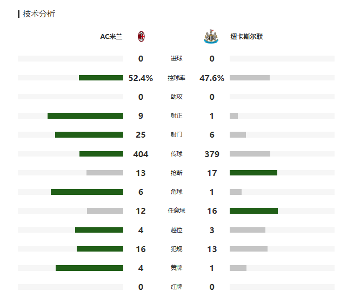This screenshot has height=305, width=347.
Task: Open the 纽卡斯尔联 team name link
Action: tap(246, 37)
